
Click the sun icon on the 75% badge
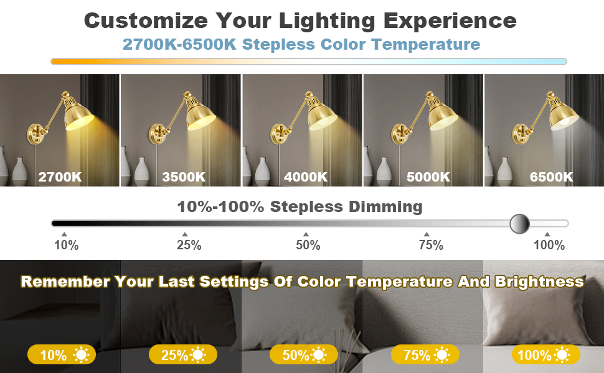pyautogui.click(x=441, y=356)
